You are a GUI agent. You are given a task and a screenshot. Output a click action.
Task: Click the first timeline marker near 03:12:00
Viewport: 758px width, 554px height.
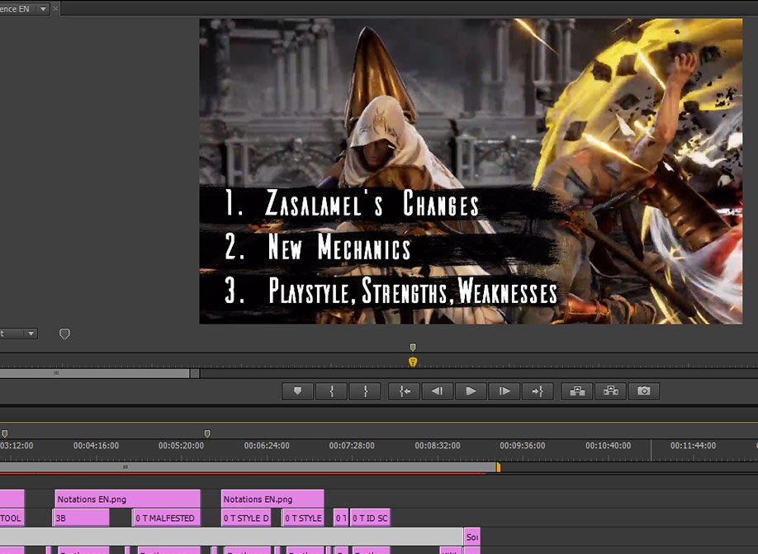5,433
